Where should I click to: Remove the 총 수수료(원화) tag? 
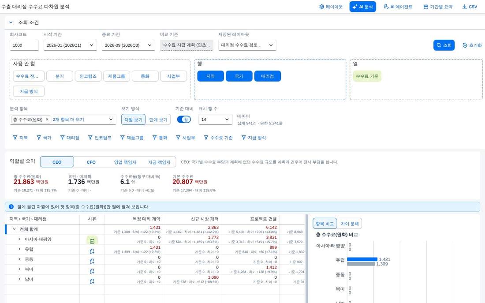coord(47,120)
